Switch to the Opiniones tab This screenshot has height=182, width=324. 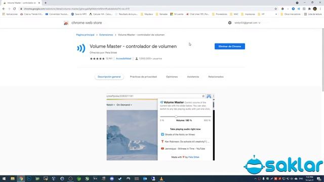(x=172, y=77)
